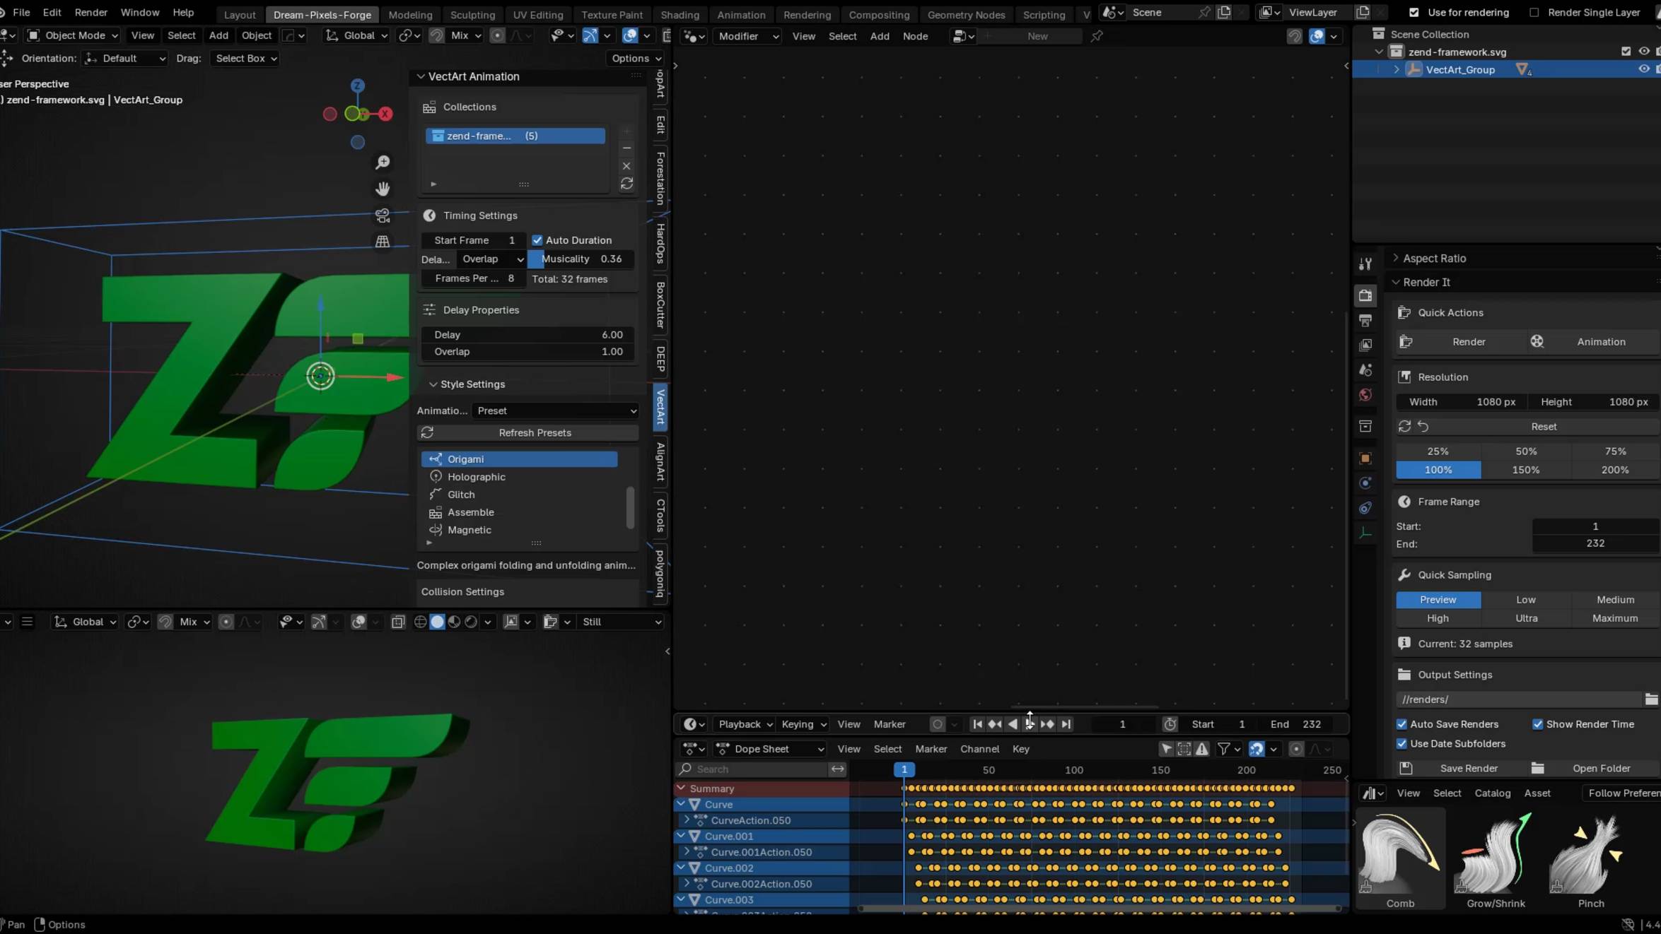Screen dimensions: 1661x934
Task: Open the Dope Sheet mode dropdown
Action: tap(770, 749)
